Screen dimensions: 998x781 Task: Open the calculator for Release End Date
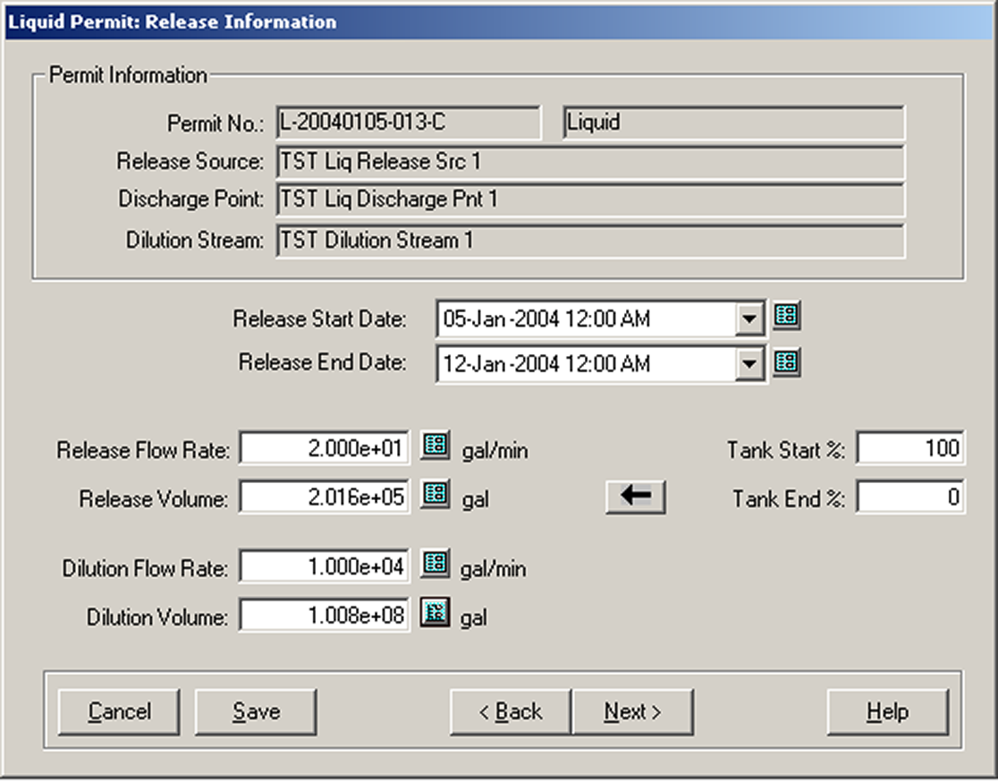787,362
